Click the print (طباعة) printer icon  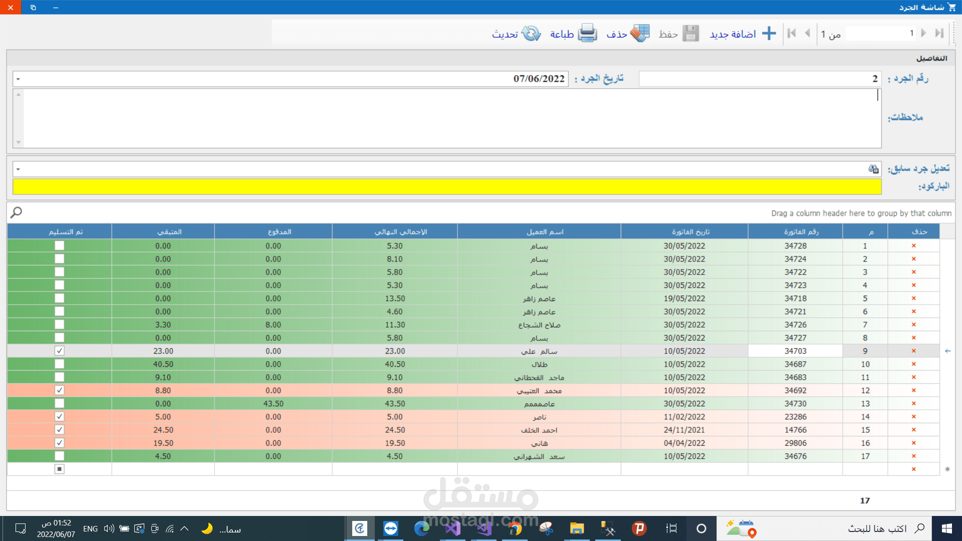(x=587, y=34)
